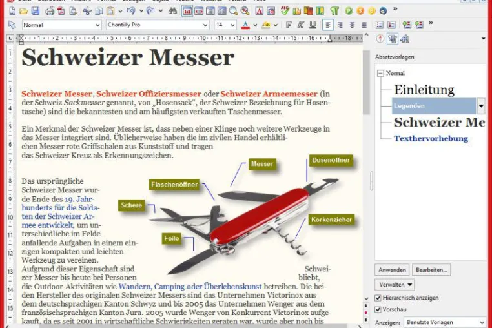Collapse the Normal styles tree node
492x328 pixels.
click(380, 73)
